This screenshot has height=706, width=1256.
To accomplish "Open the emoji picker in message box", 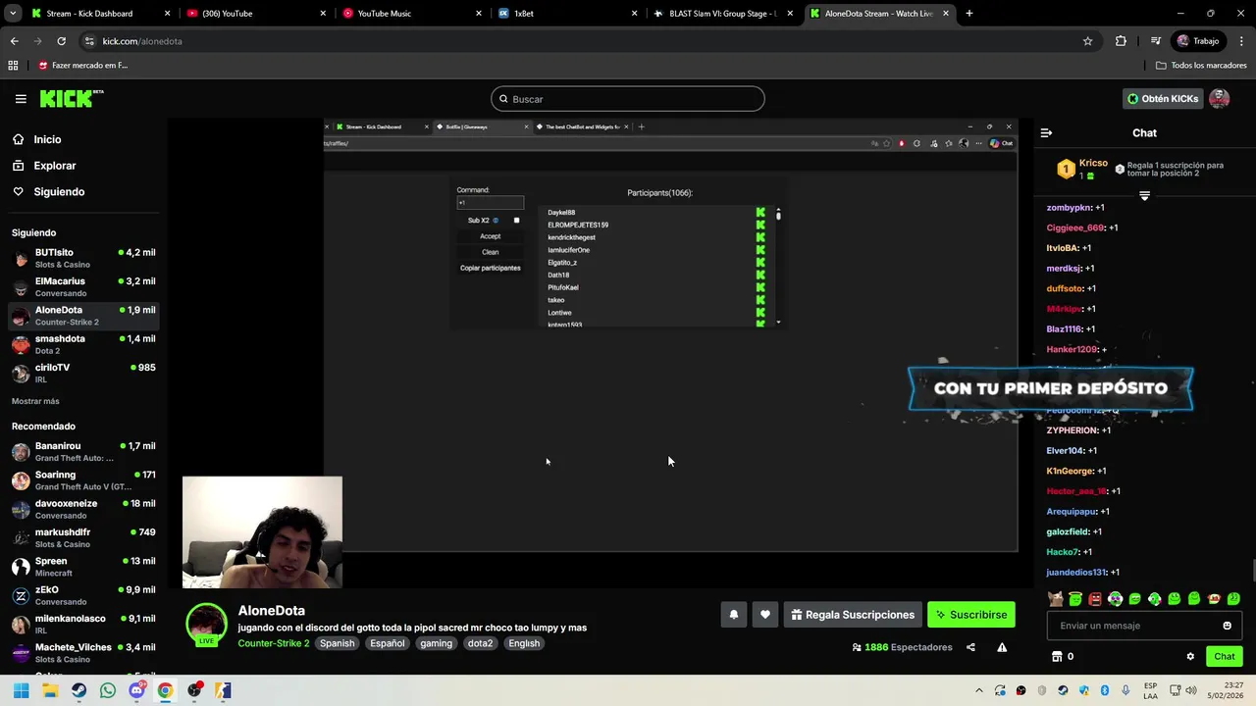I will [1227, 626].
